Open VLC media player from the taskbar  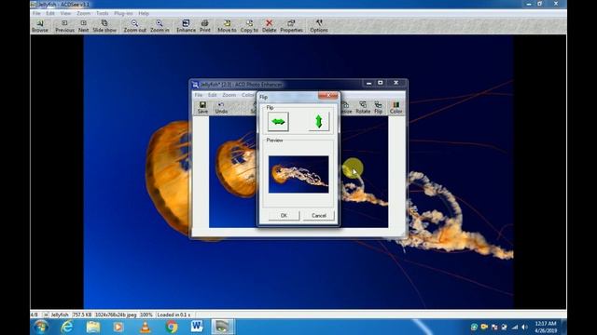[x=146, y=327]
